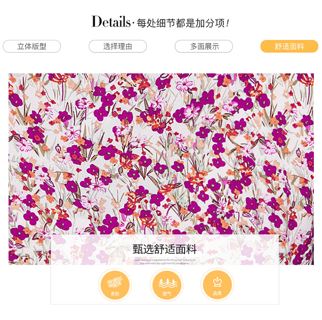The image size is (322, 320).
Task: Click the small English caption under heading
Action: tap(165, 262)
